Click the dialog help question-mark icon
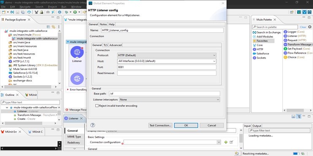This screenshot has height=156, width=313. (93, 125)
